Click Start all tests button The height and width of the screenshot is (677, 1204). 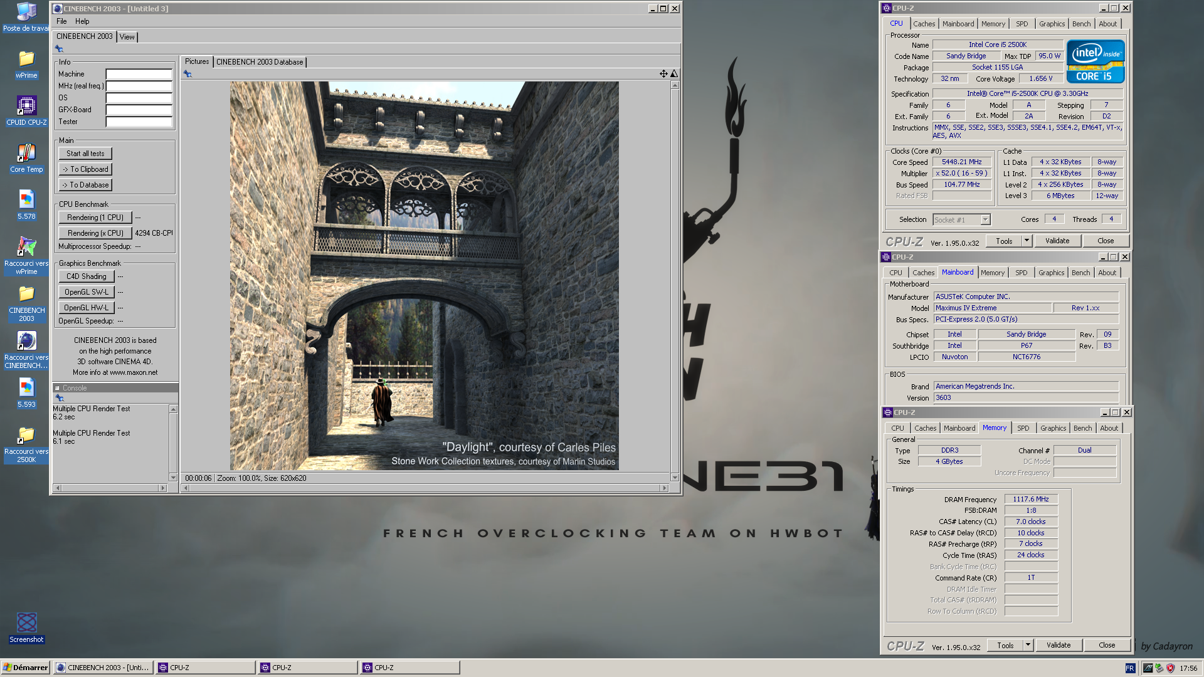click(x=85, y=154)
